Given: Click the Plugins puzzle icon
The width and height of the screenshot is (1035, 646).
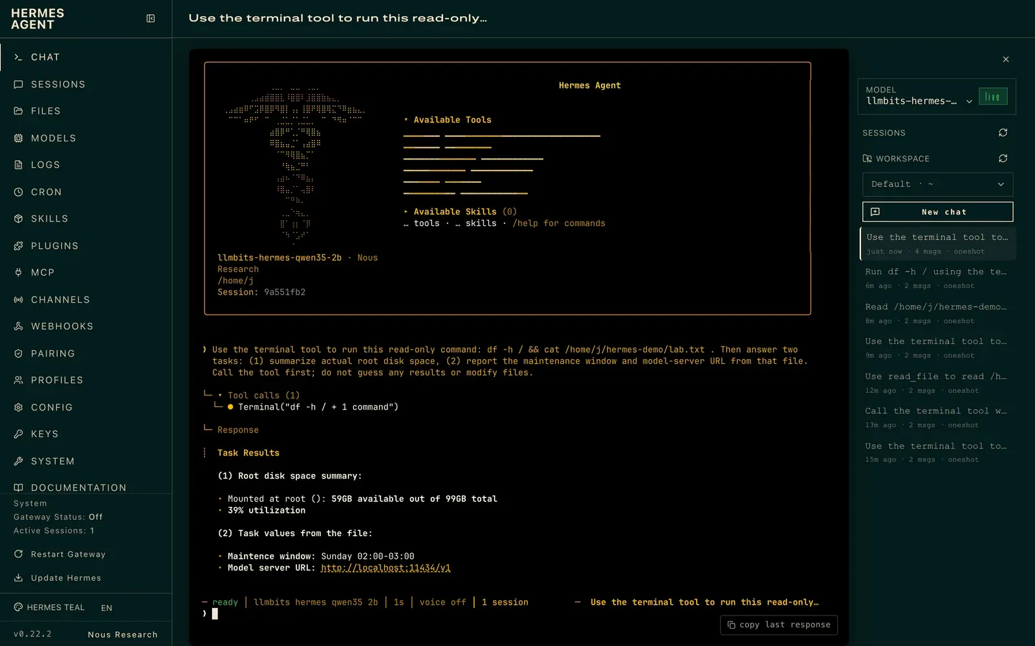Looking at the screenshot, I should click(x=18, y=246).
